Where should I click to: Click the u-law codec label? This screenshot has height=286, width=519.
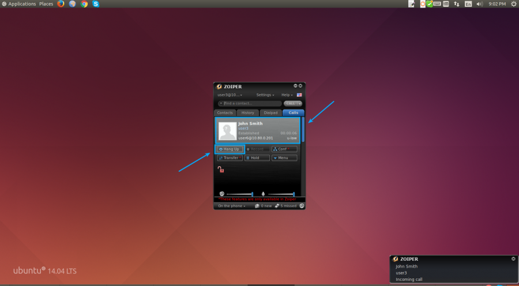click(292, 138)
